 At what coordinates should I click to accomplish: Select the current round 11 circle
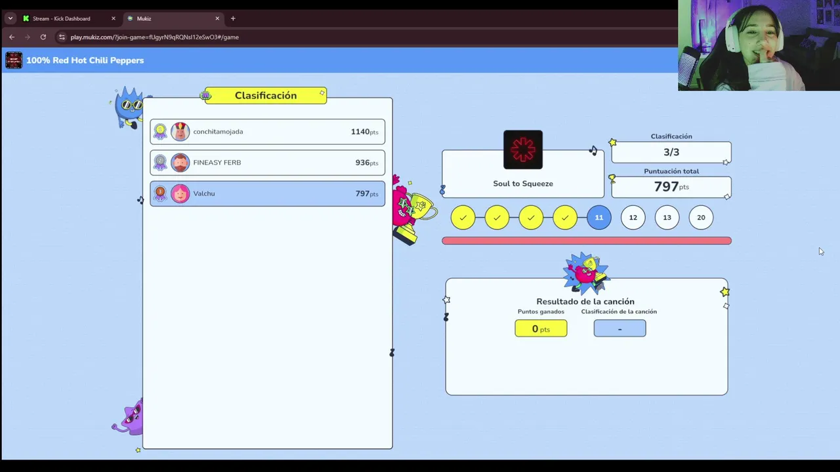[x=599, y=218]
